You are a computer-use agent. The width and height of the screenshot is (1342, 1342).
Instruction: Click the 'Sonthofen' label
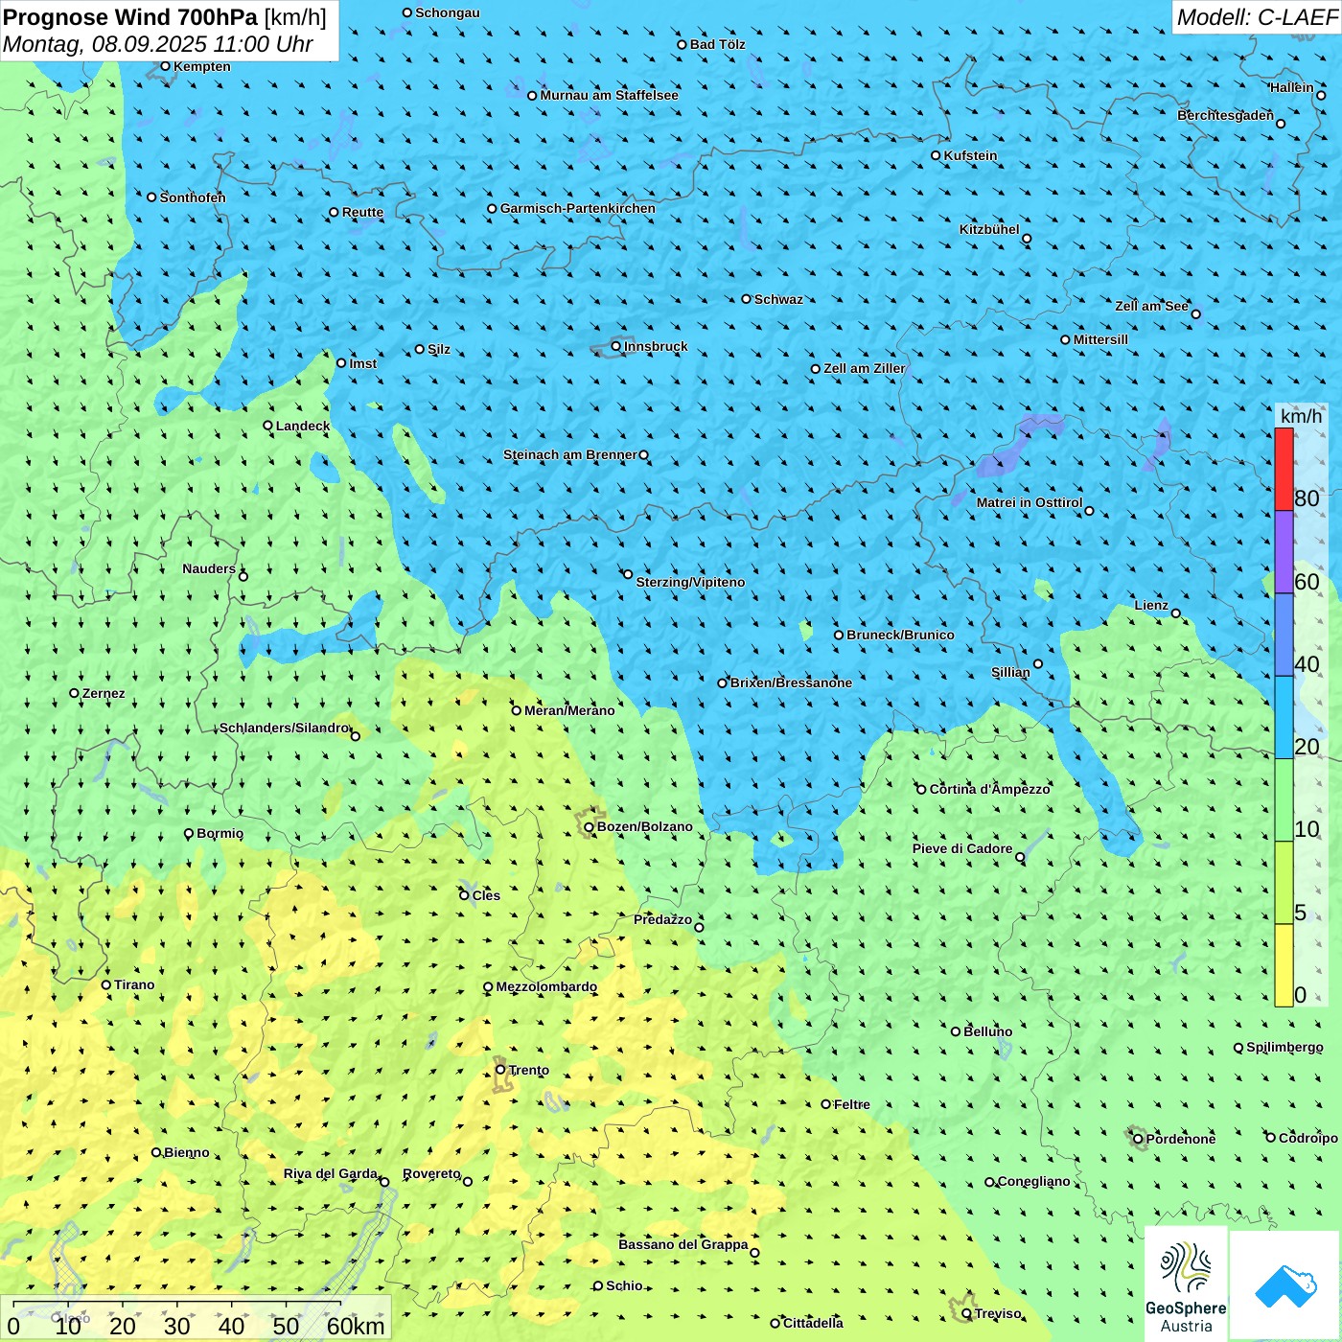pyautogui.click(x=193, y=197)
